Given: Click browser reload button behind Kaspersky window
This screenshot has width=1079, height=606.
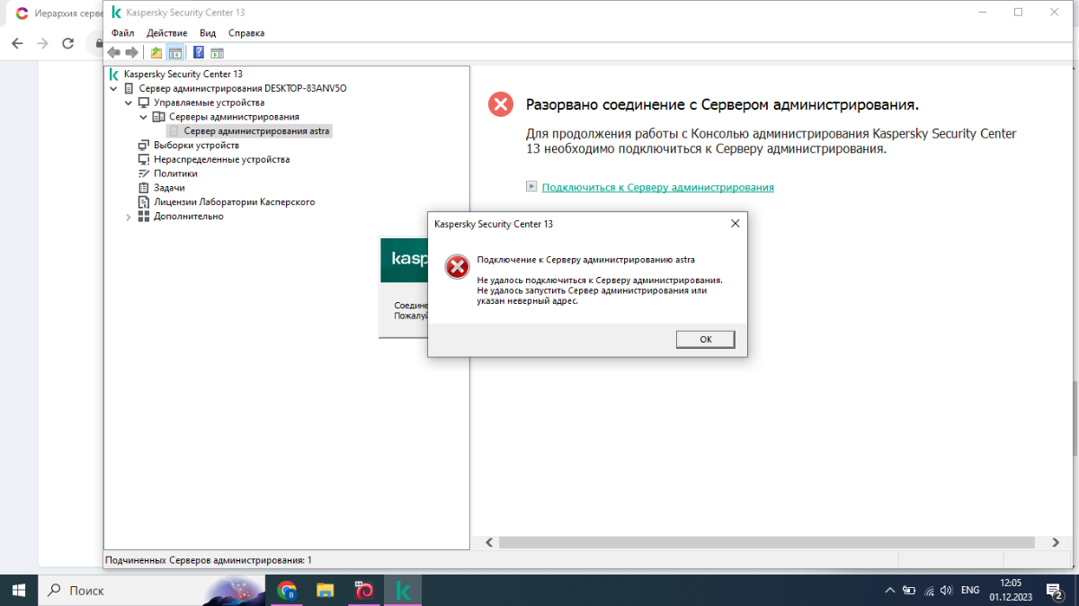Looking at the screenshot, I should 67,43.
